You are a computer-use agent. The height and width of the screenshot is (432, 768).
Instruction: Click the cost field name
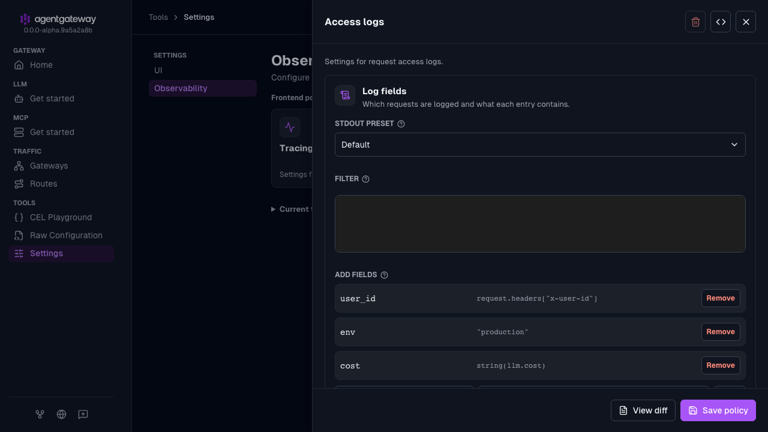pyautogui.click(x=350, y=365)
